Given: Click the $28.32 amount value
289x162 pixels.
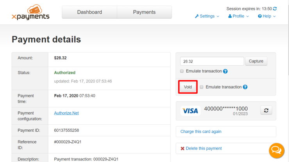Looking at the screenshot, I should (60, 58).
